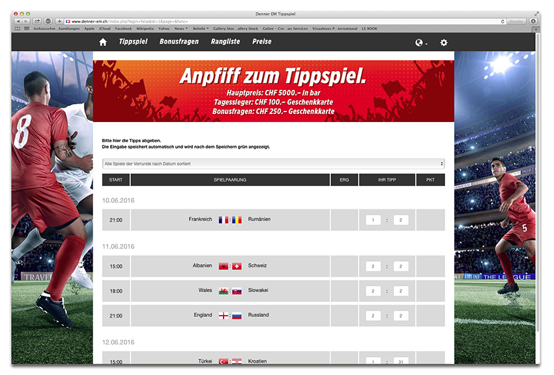Click the France flag icon
Viewport: 554px width, 375px height.
[x=224, y=220]
